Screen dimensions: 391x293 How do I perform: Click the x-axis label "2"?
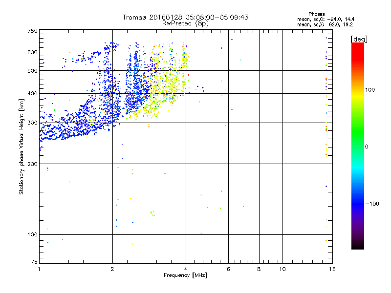[112, 269]
